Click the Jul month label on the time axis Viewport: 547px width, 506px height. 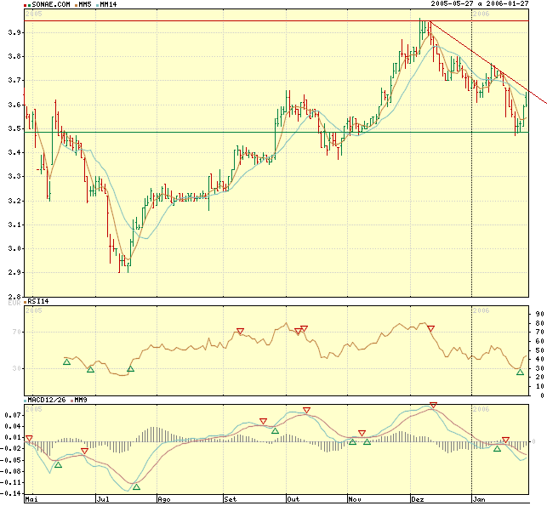(103, 499)
